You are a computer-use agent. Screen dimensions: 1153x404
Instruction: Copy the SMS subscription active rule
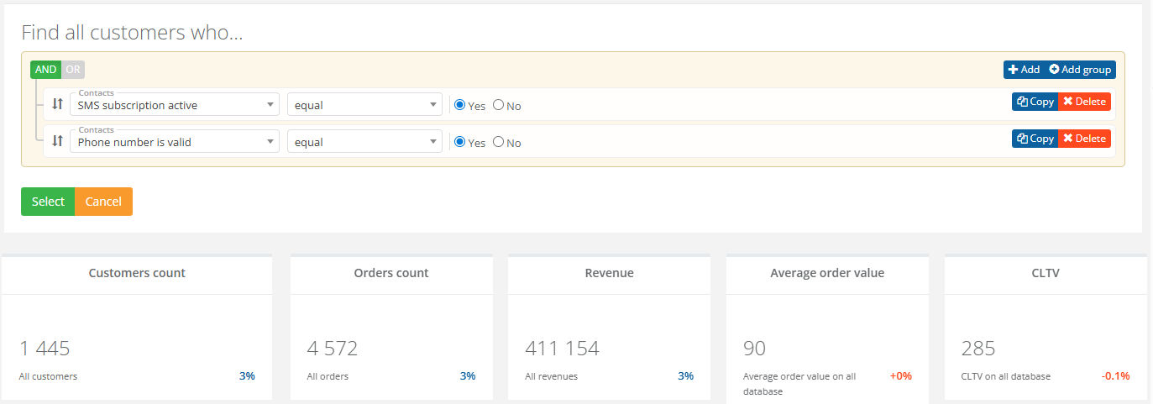click(1035, 102)
